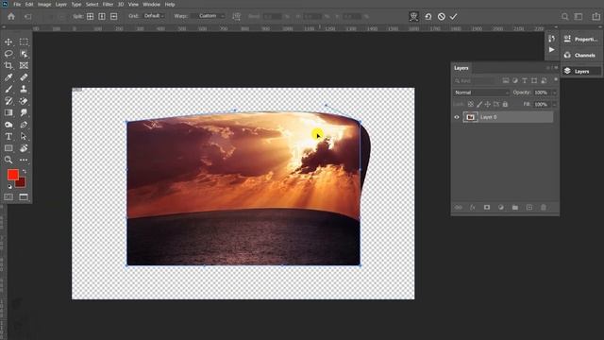Select the Horizontal Type tool
Screen dimensions: 604x340
(x=8, y=136)
